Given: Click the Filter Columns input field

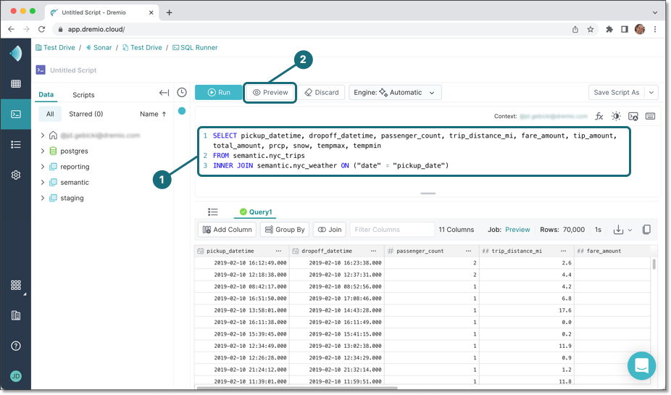Looking at the screenshot, I should [x=391, y=230].
